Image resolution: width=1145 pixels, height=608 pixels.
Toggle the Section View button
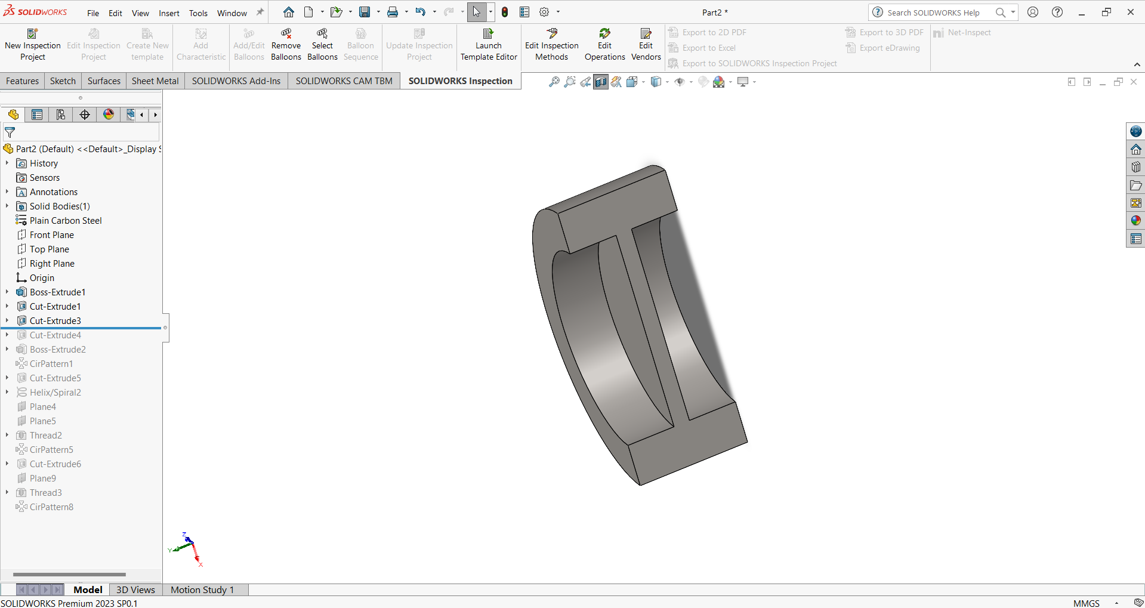(601, 82)
